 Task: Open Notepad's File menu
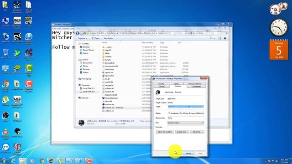tap(54, 28)
